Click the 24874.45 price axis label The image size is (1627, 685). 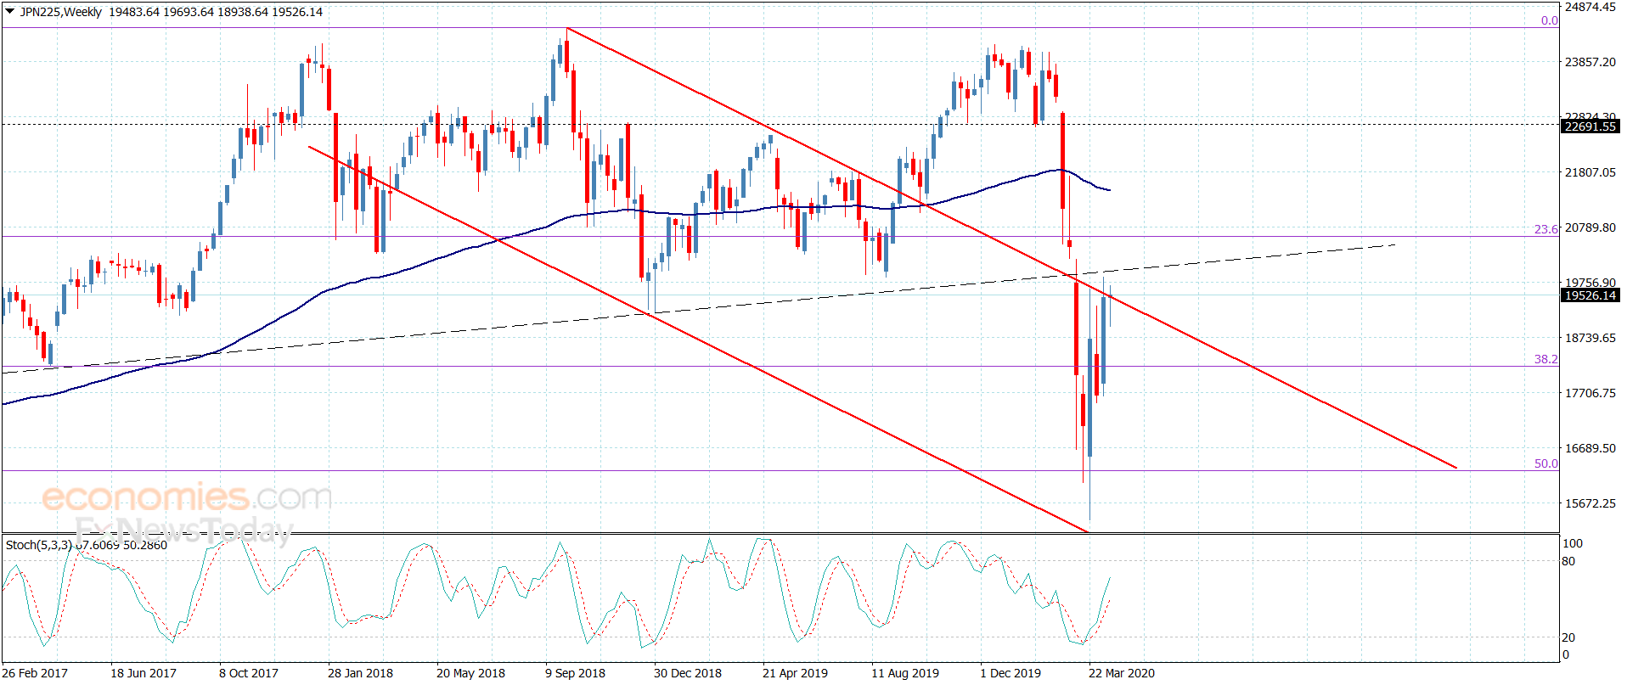1590,7
